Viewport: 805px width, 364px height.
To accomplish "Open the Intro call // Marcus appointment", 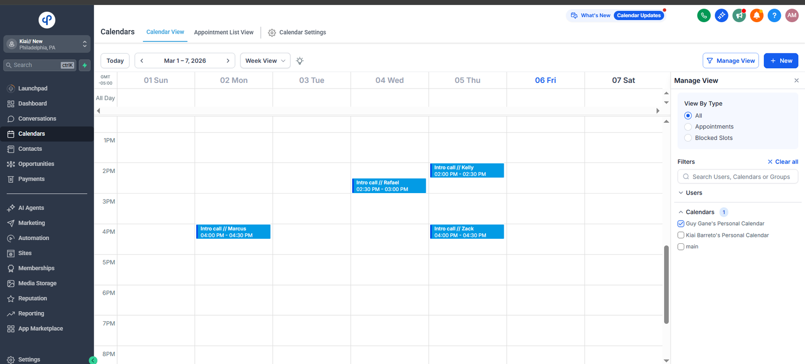I will (x=233, y=232).
